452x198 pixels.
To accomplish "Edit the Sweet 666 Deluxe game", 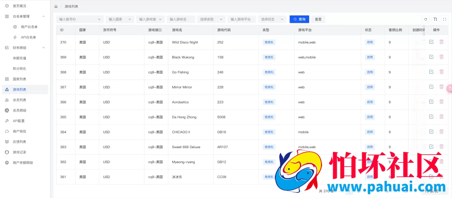I will click(x=431, y=146).
